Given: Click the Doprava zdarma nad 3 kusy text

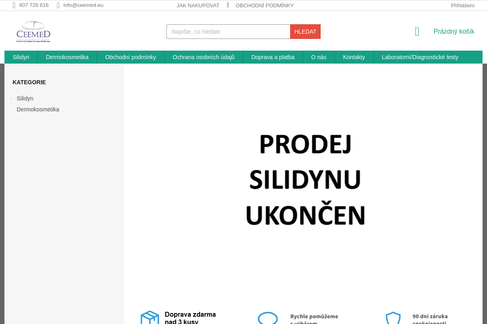Looking at the screenshot, I should pos(190,318).
